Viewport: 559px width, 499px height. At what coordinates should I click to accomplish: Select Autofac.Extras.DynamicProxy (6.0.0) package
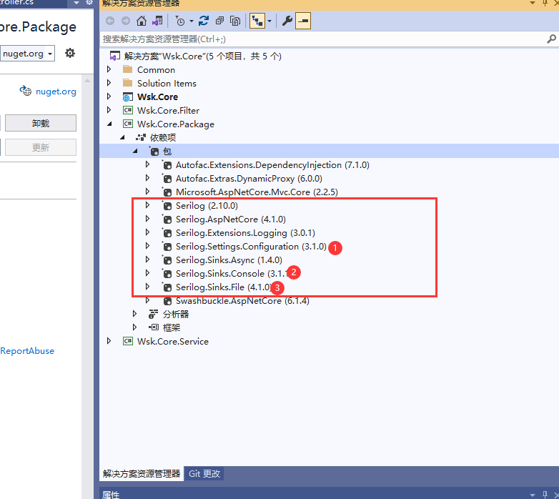(249, 179)
